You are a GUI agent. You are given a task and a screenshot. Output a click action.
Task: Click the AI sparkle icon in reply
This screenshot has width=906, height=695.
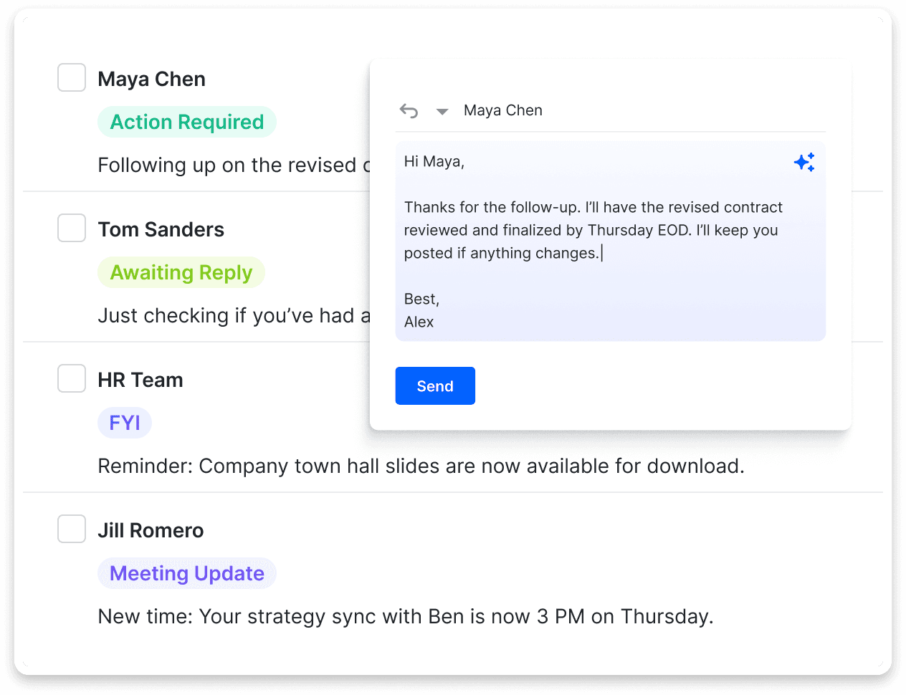[804, 163]
